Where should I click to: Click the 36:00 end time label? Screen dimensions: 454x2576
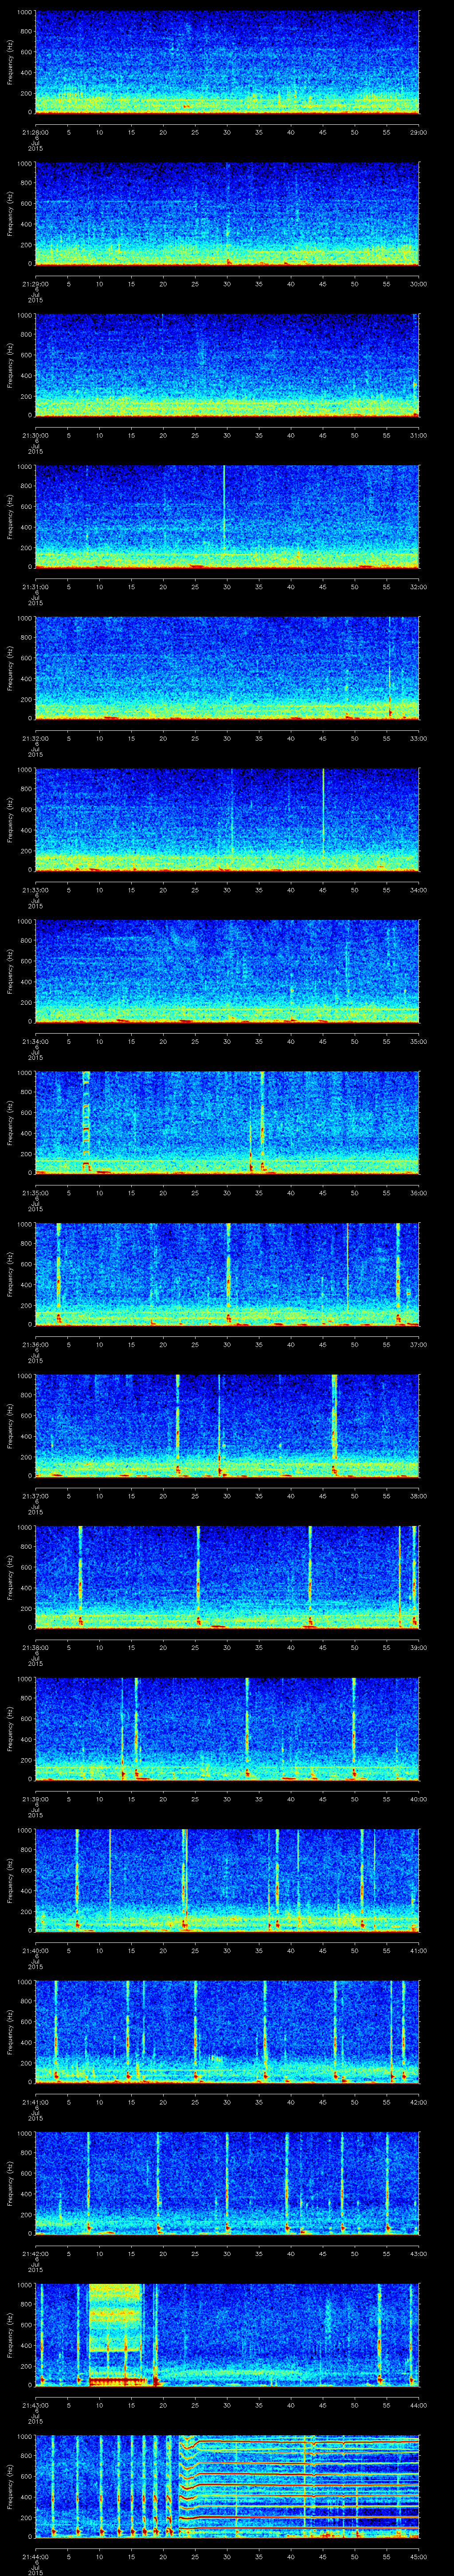tap(418, 1193)
